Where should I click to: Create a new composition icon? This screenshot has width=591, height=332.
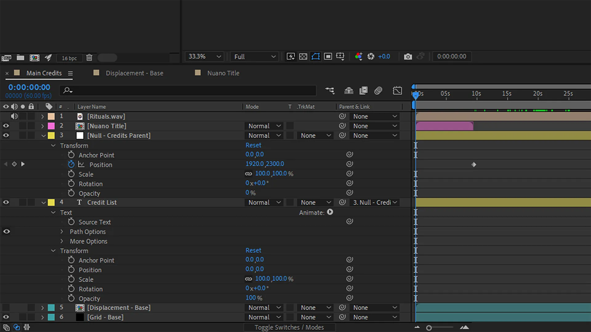(34, 57)
